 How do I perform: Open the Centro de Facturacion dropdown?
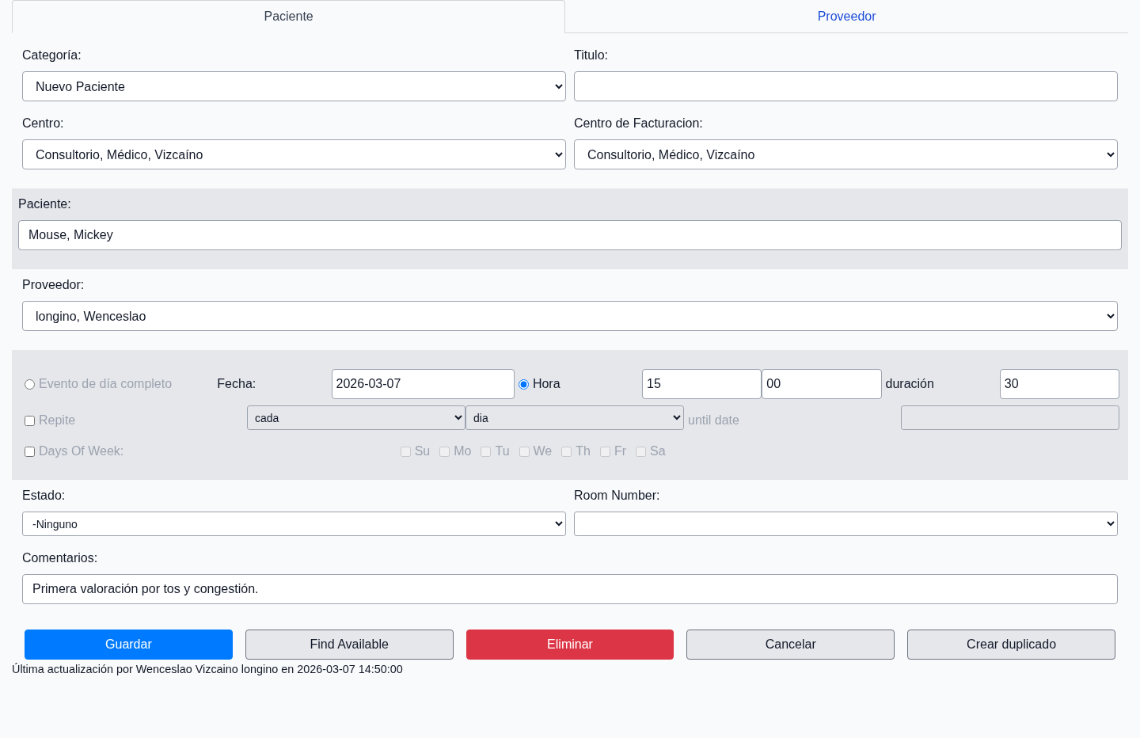pyautogui.click(x=845, y=154)
